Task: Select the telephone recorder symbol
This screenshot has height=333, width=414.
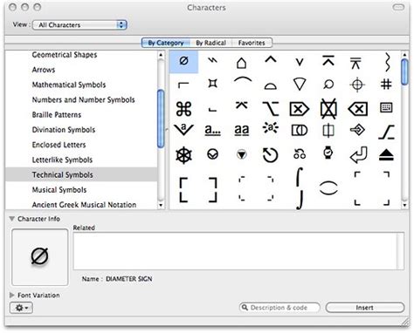Action: 300,153
